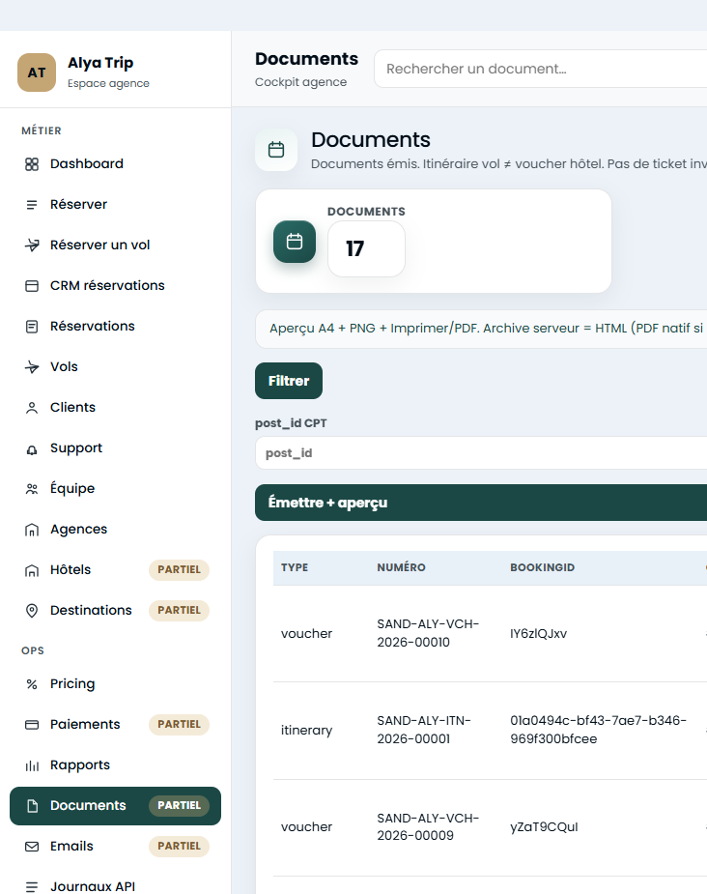This screenshot has height=894, width=707.
Task: Click booking ID 01a0494c-bf43-7ae7-b346-969f300bfcee
Action: [598, 731]
